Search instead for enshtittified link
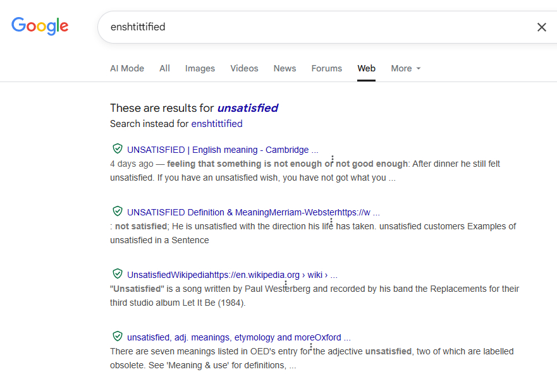Image resolution: width=557 pixels, height=379 pixels. [x=217, y=124]
